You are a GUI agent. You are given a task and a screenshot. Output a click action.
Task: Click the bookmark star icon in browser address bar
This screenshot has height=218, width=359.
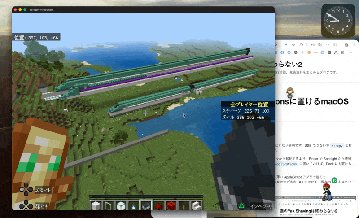(276, 44)
